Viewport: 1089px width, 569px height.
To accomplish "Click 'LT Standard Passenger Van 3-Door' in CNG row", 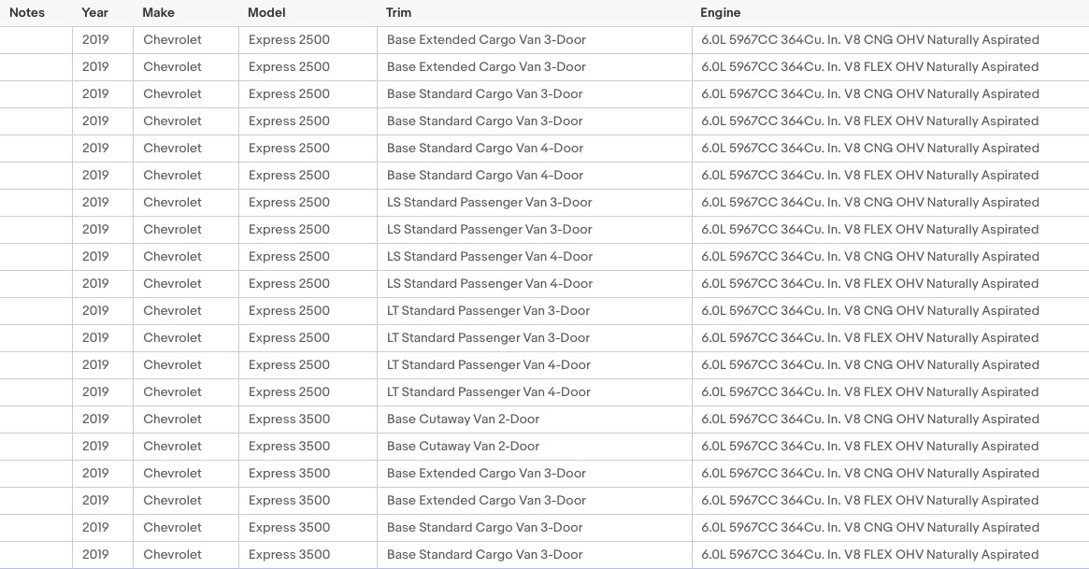I will (488, 310).
